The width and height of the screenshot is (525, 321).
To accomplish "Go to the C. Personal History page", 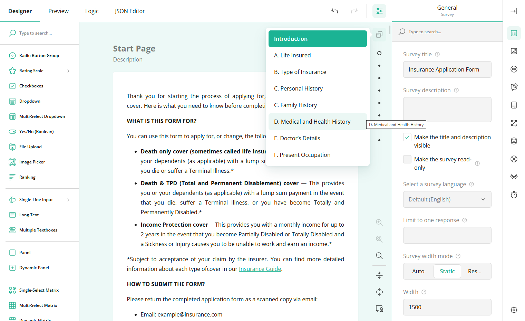I will [x=318, y=88].
